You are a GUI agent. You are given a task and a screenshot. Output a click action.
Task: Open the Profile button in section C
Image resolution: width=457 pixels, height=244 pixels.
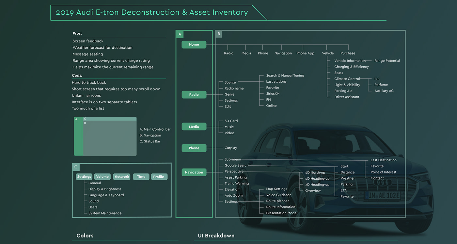coord(159,177)
